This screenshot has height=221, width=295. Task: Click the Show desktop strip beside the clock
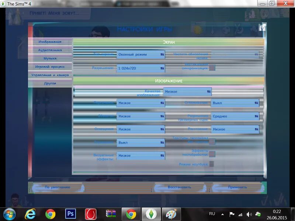[x=293, y=214]
